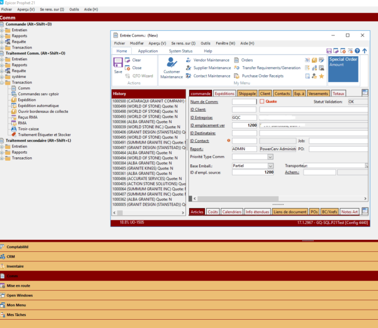Open the Comptabilité module bar

click(189, 246)
